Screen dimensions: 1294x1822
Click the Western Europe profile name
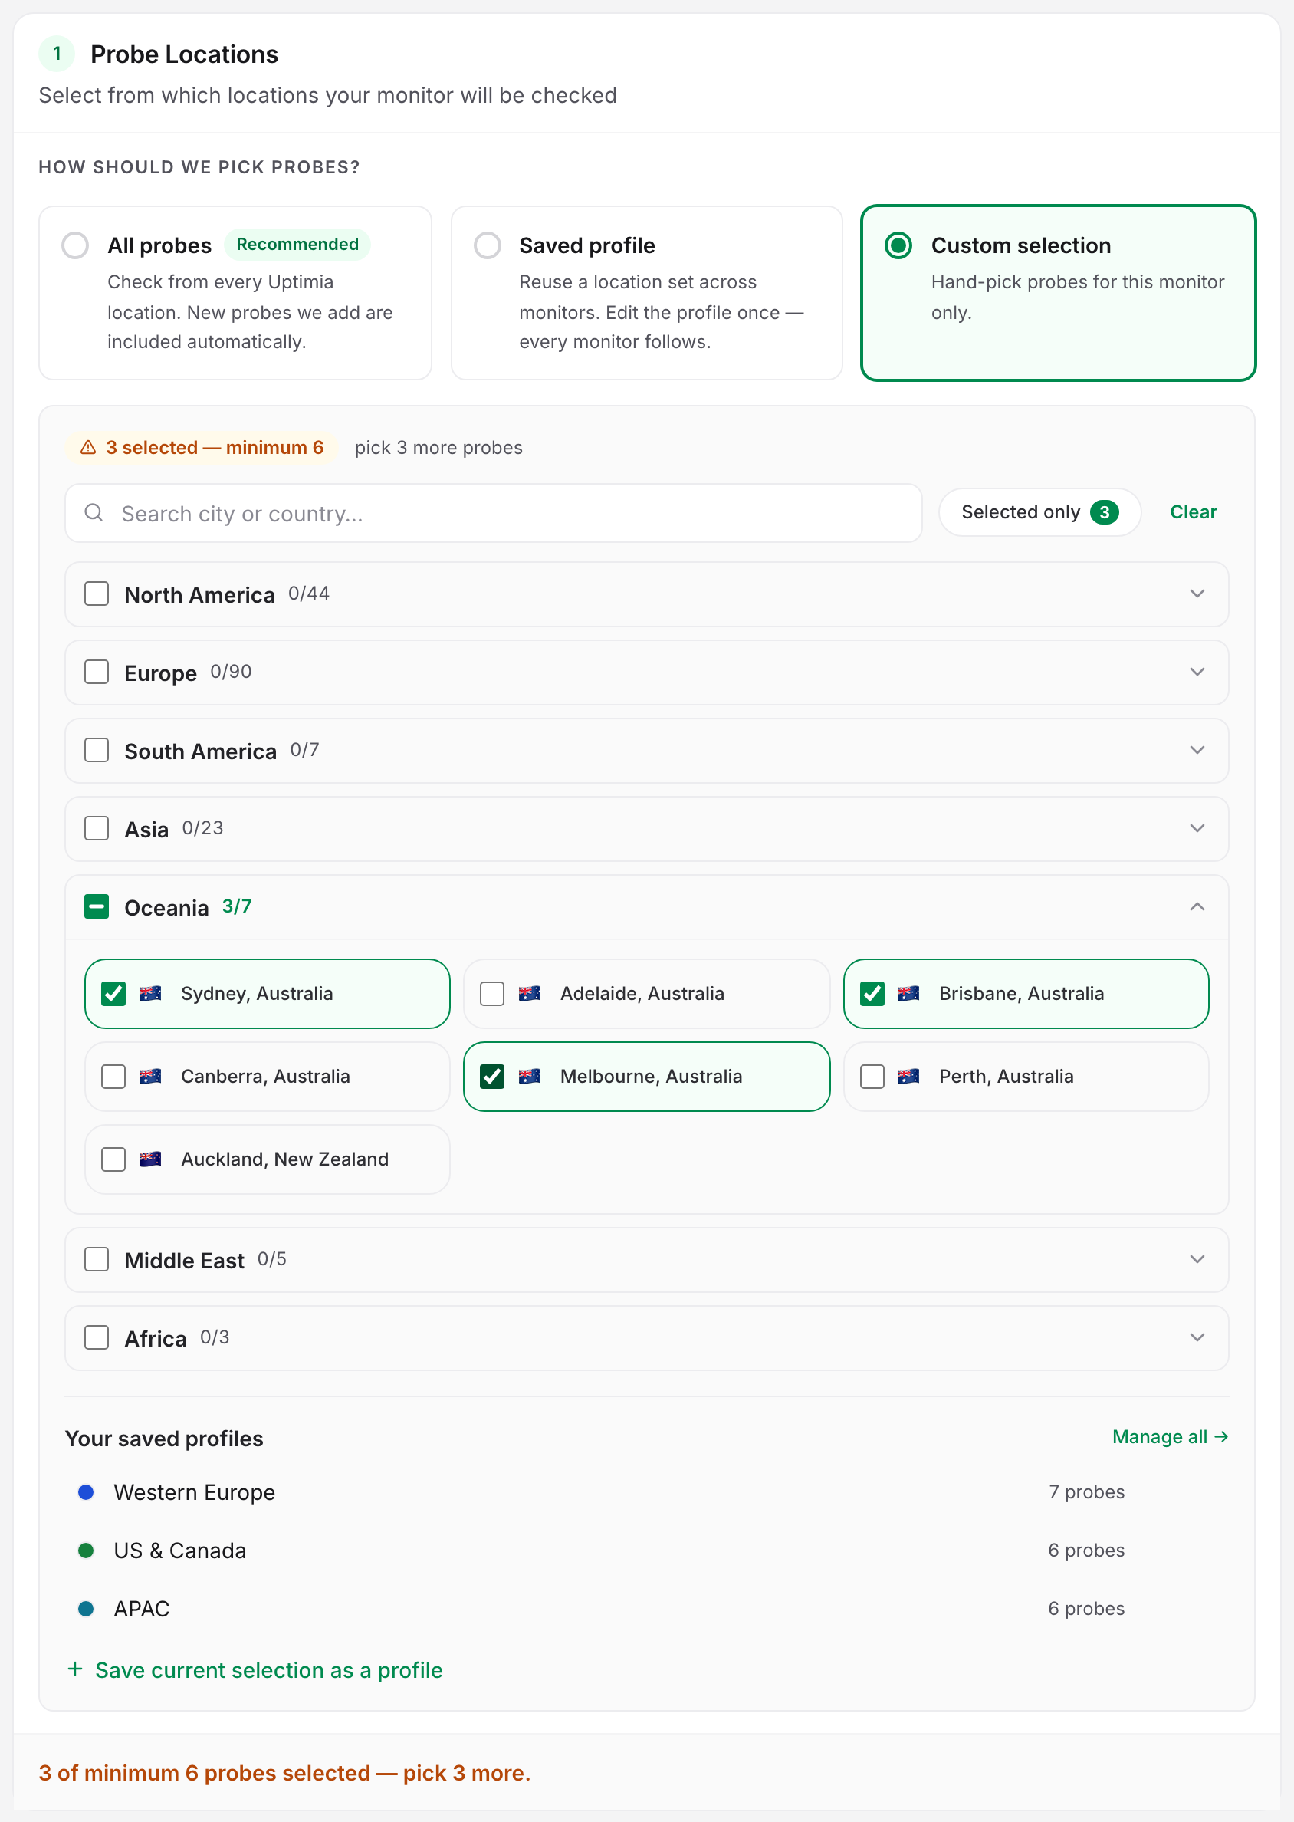(x=195, y=1492)
